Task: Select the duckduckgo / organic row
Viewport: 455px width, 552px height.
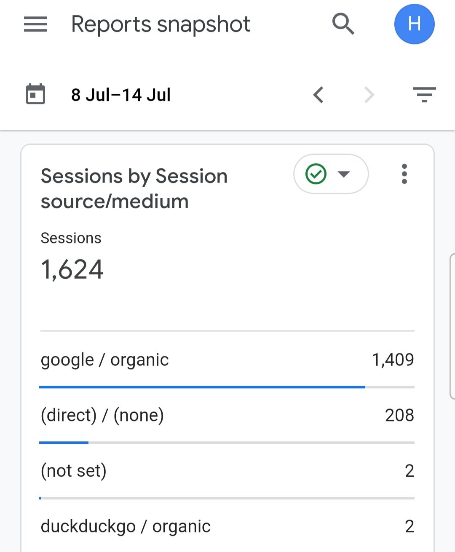Action: click(227, 526)
